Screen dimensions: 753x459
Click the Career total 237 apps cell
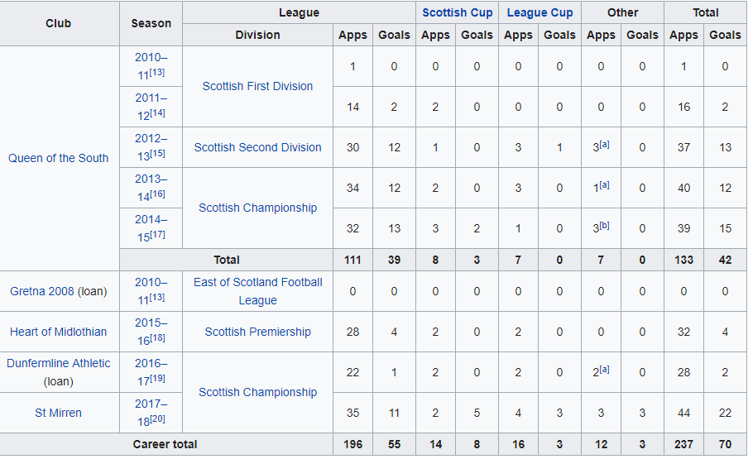pos(683,444)
